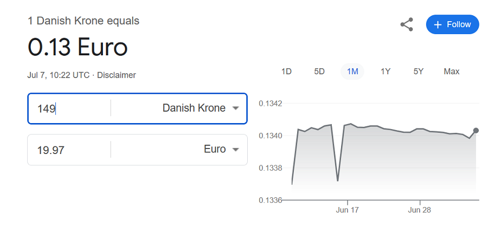Open the Danish Krone currency dropdown

[179, 108]
